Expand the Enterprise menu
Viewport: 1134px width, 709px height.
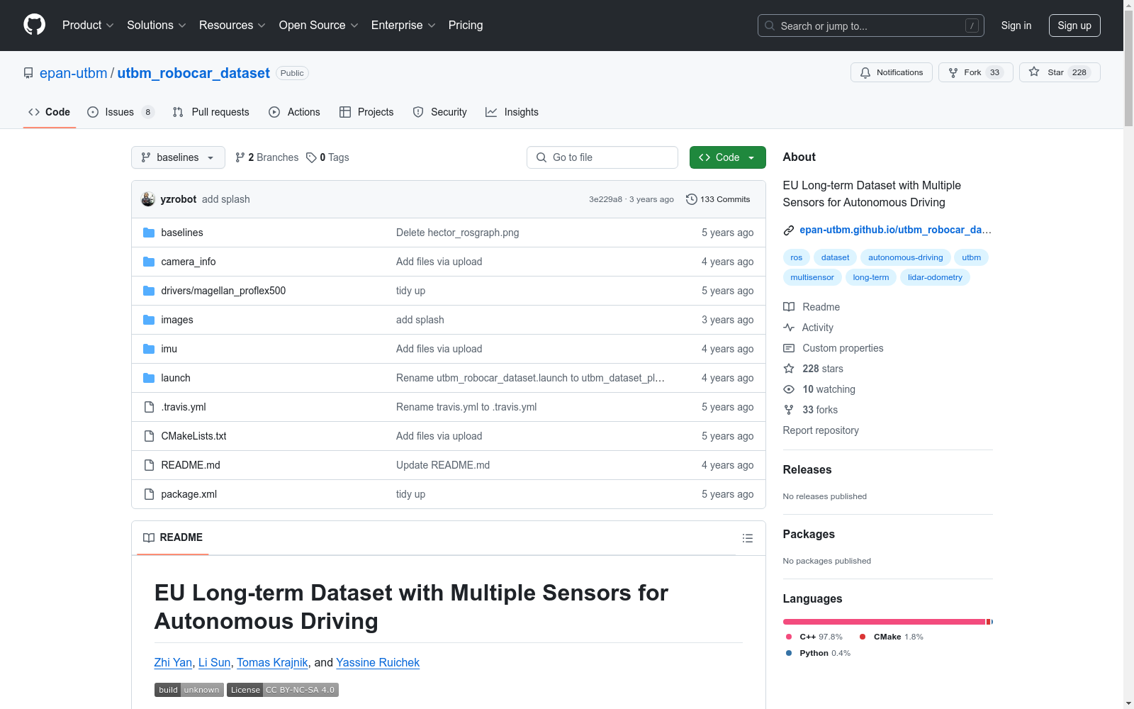click(x=403, y=26)
